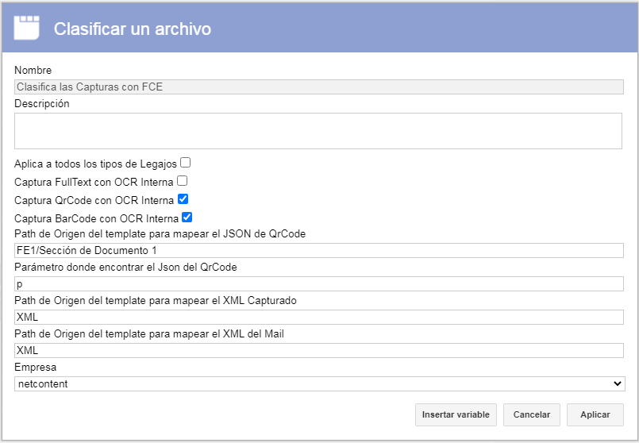The width and height of the screenshot is (639, 443).
Task: Disable 'Captura BarCode con OCR Interna' checkbox
Action: pyautogui.click(x=187, y=218)
